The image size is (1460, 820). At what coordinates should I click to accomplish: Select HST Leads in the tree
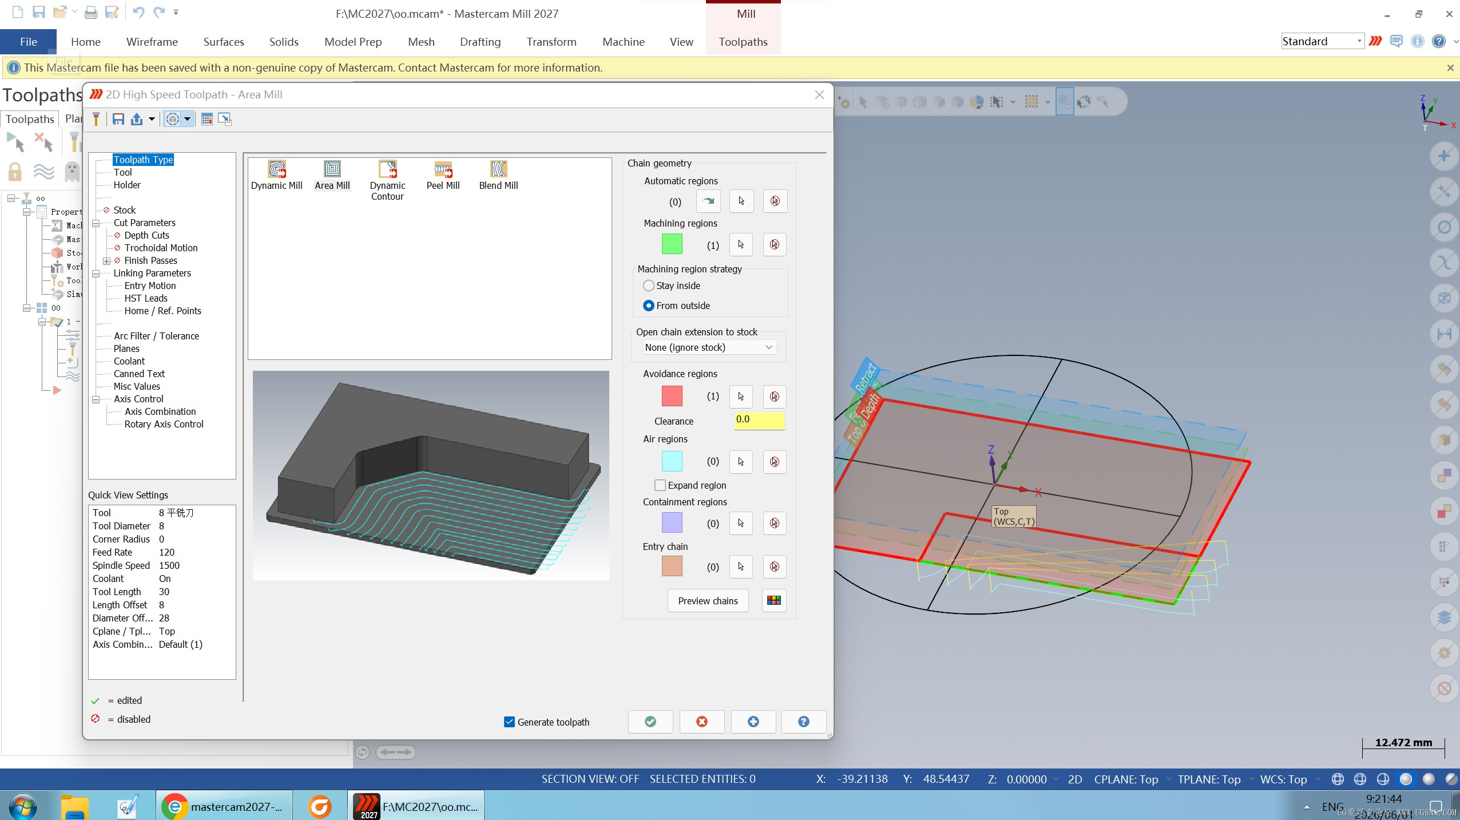point(146,298)
